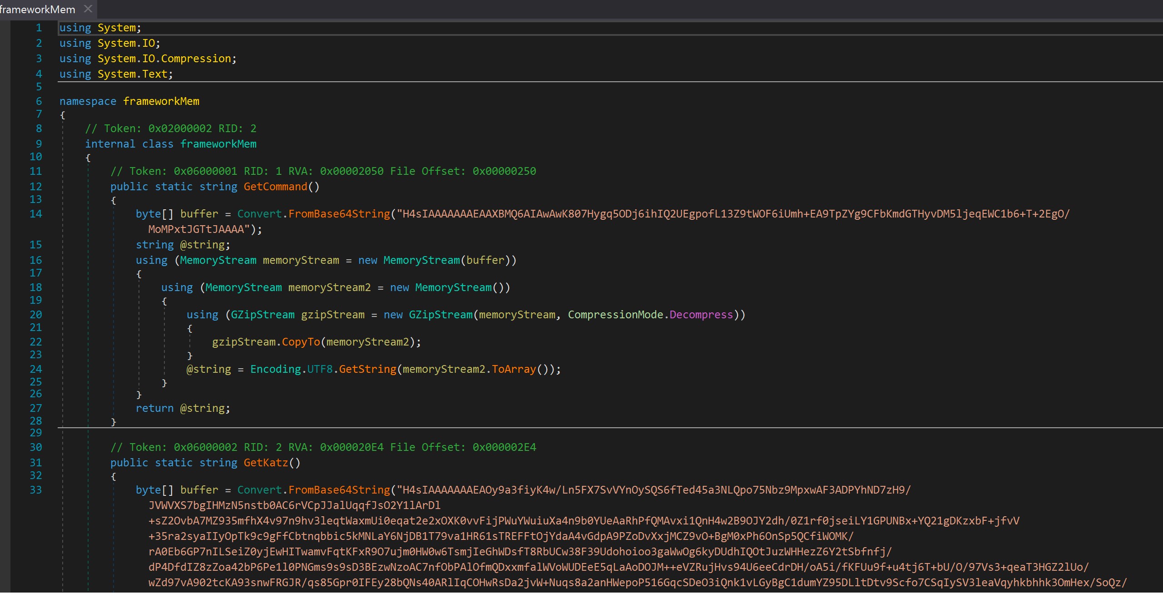This screenshot has height=603, width=1163.
Task: Click FromBase64String in line 14
Action: coord(339,214)
